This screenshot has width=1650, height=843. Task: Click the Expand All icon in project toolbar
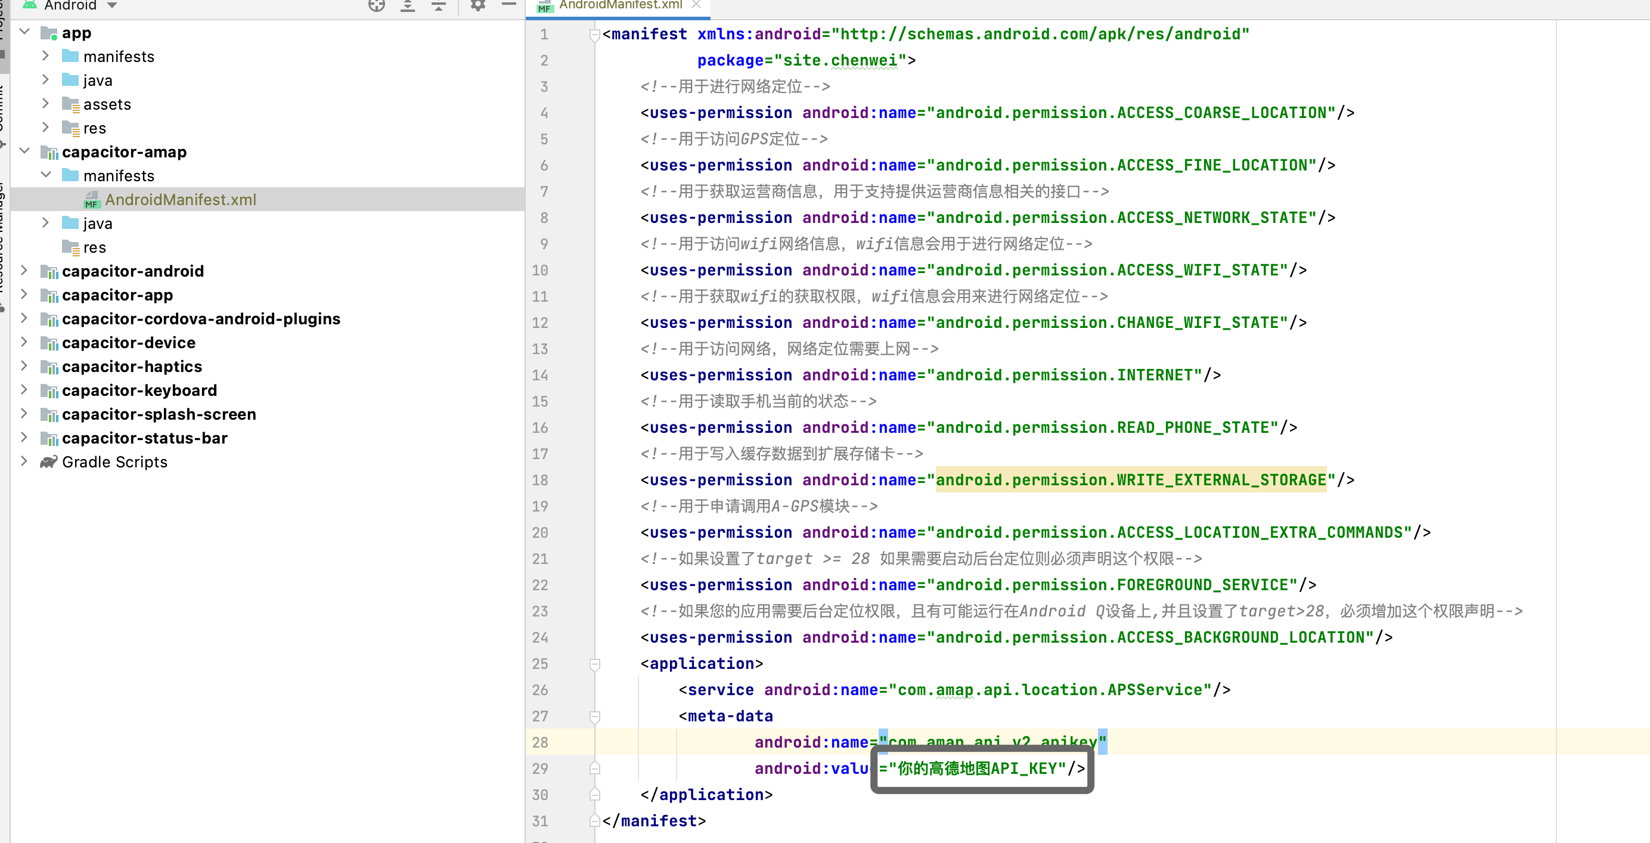[407, 6]
